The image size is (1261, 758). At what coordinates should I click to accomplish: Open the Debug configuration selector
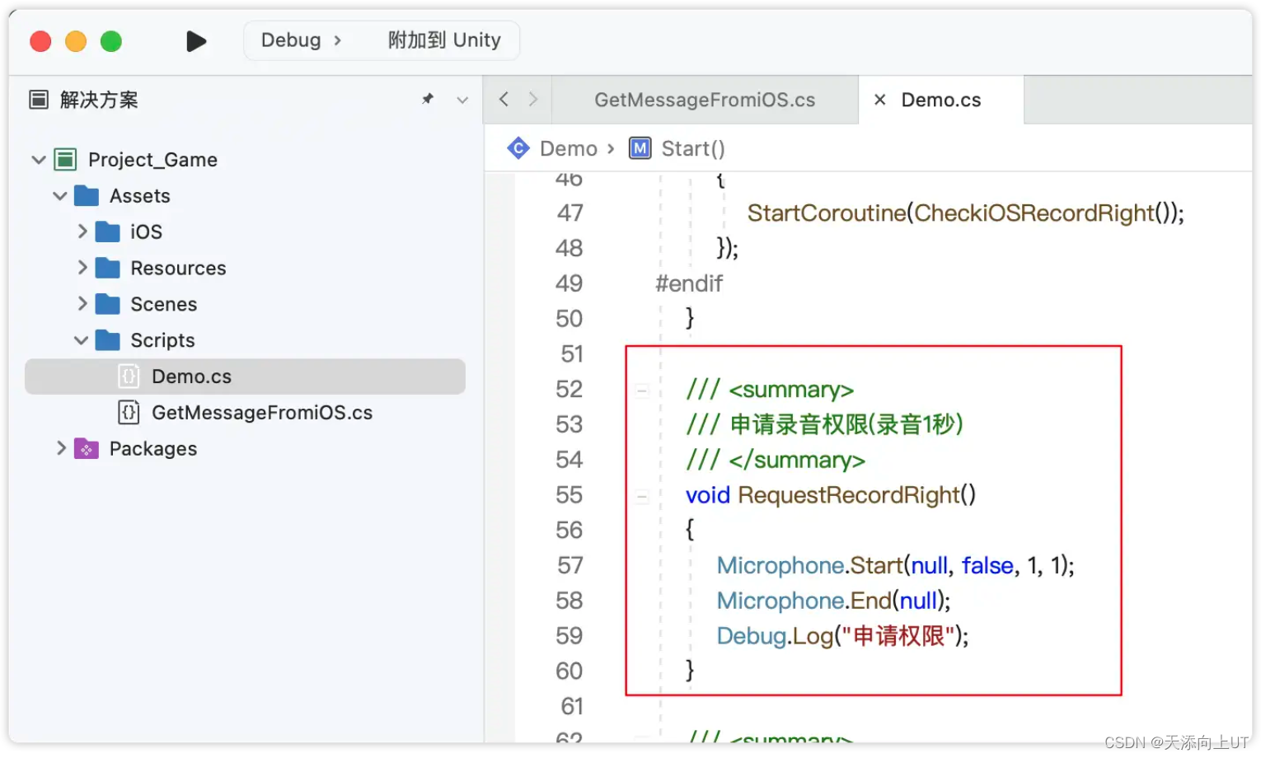click(x=300, y=40)
